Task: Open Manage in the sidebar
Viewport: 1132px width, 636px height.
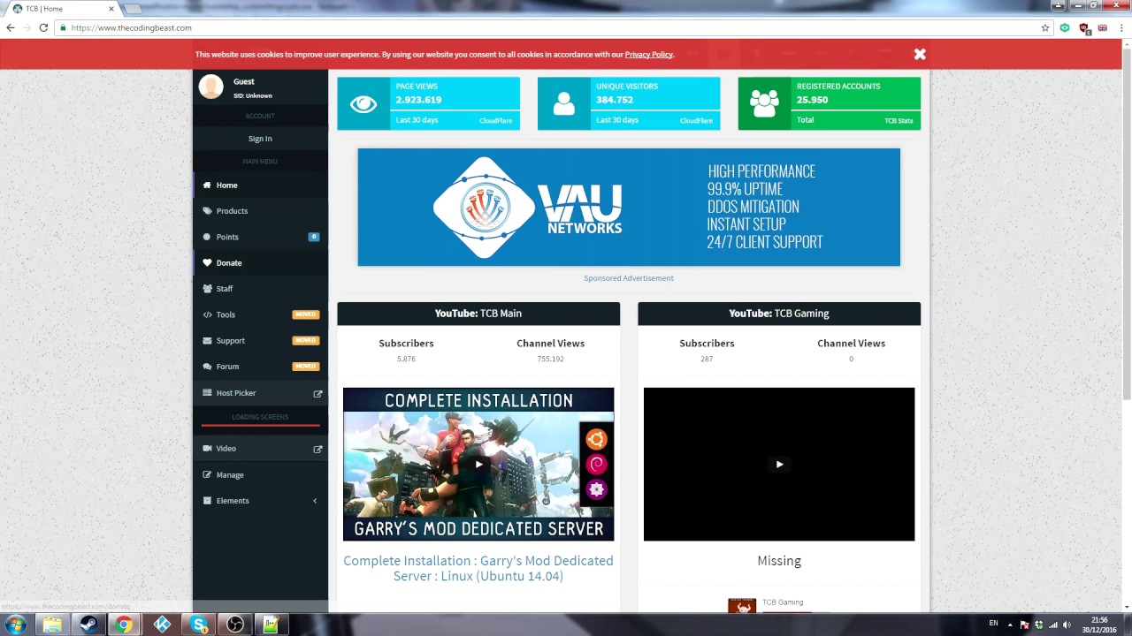Action: pyautogui.click(x=260, y=475)
